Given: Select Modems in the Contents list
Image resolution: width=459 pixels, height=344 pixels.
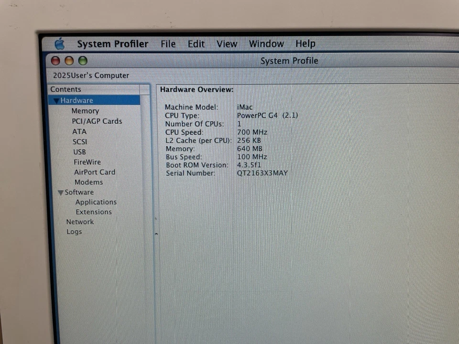Looking at the screenshot, I should (x=88, y=182).
